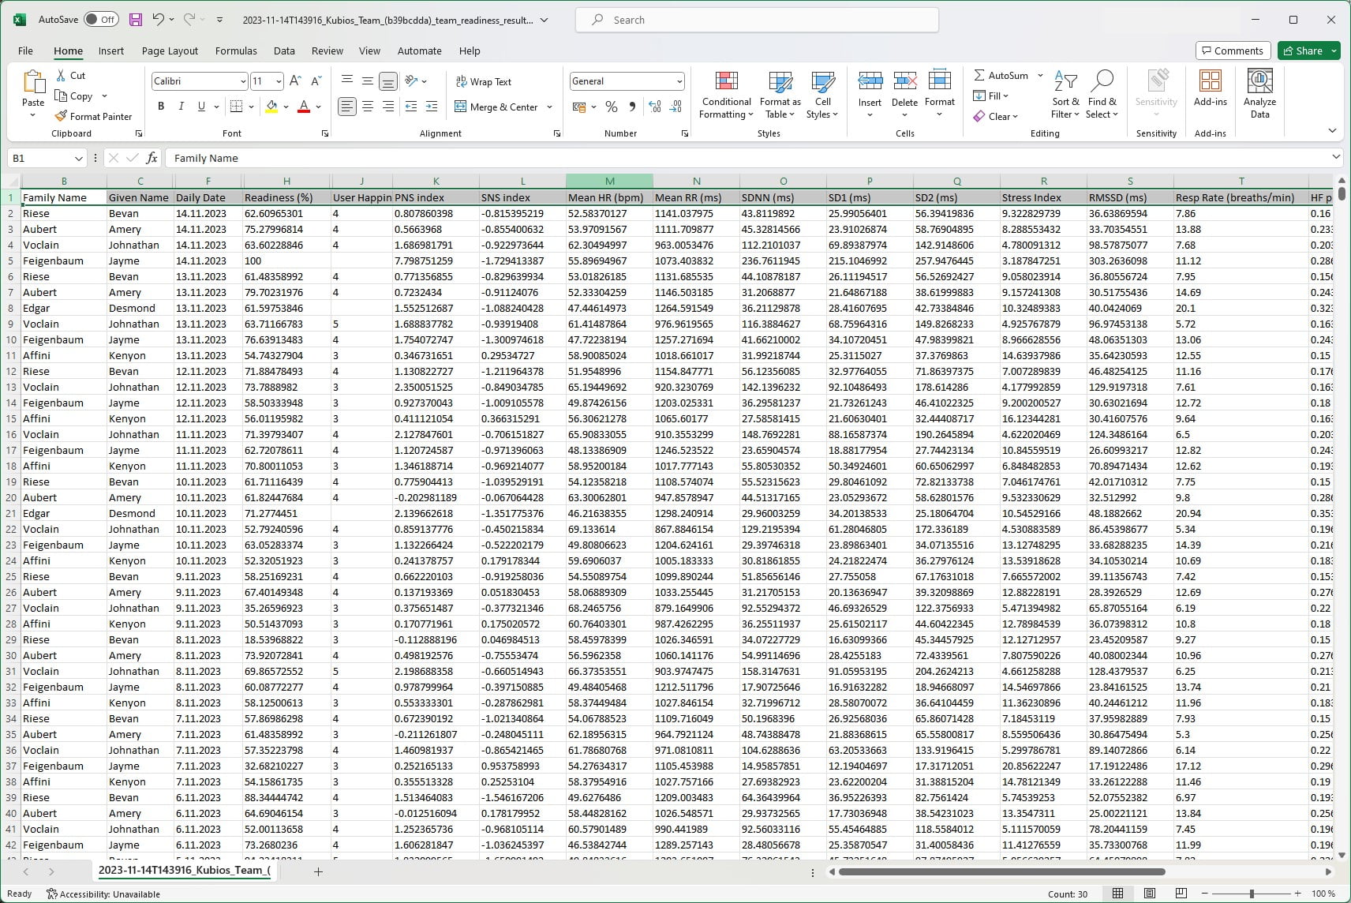Click the Conditional Formatting icon
Image resolution: width=1351 pixels, height=903 pixels.
point(726,82)
